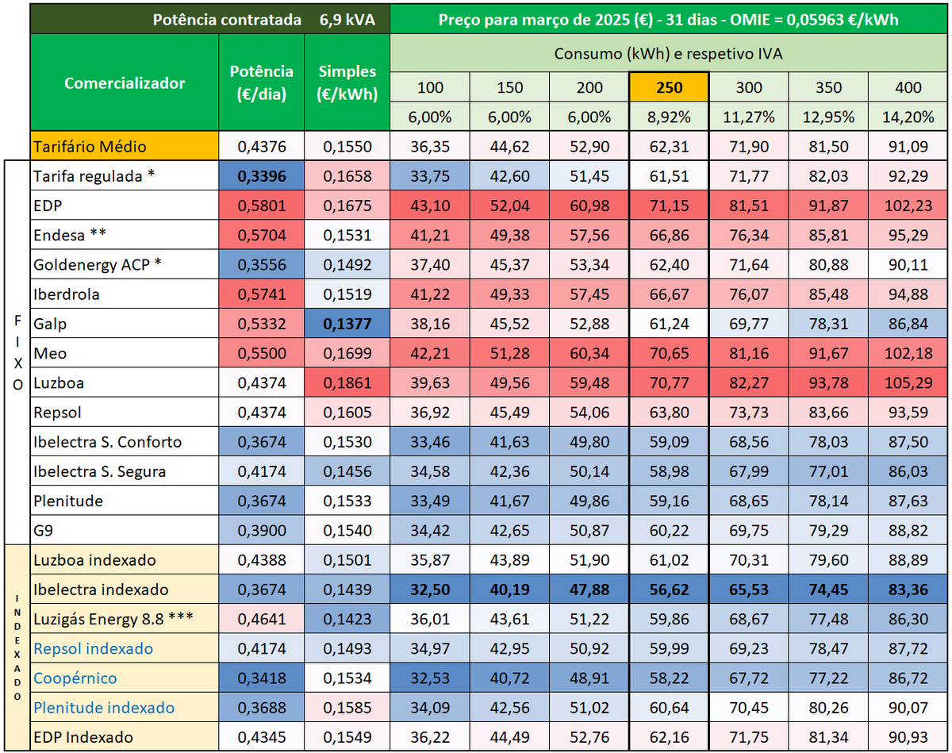Click the 'Plenitude' fixed tariff row label
Viewport: 952px width, 753px height.
tap(125, 501)
